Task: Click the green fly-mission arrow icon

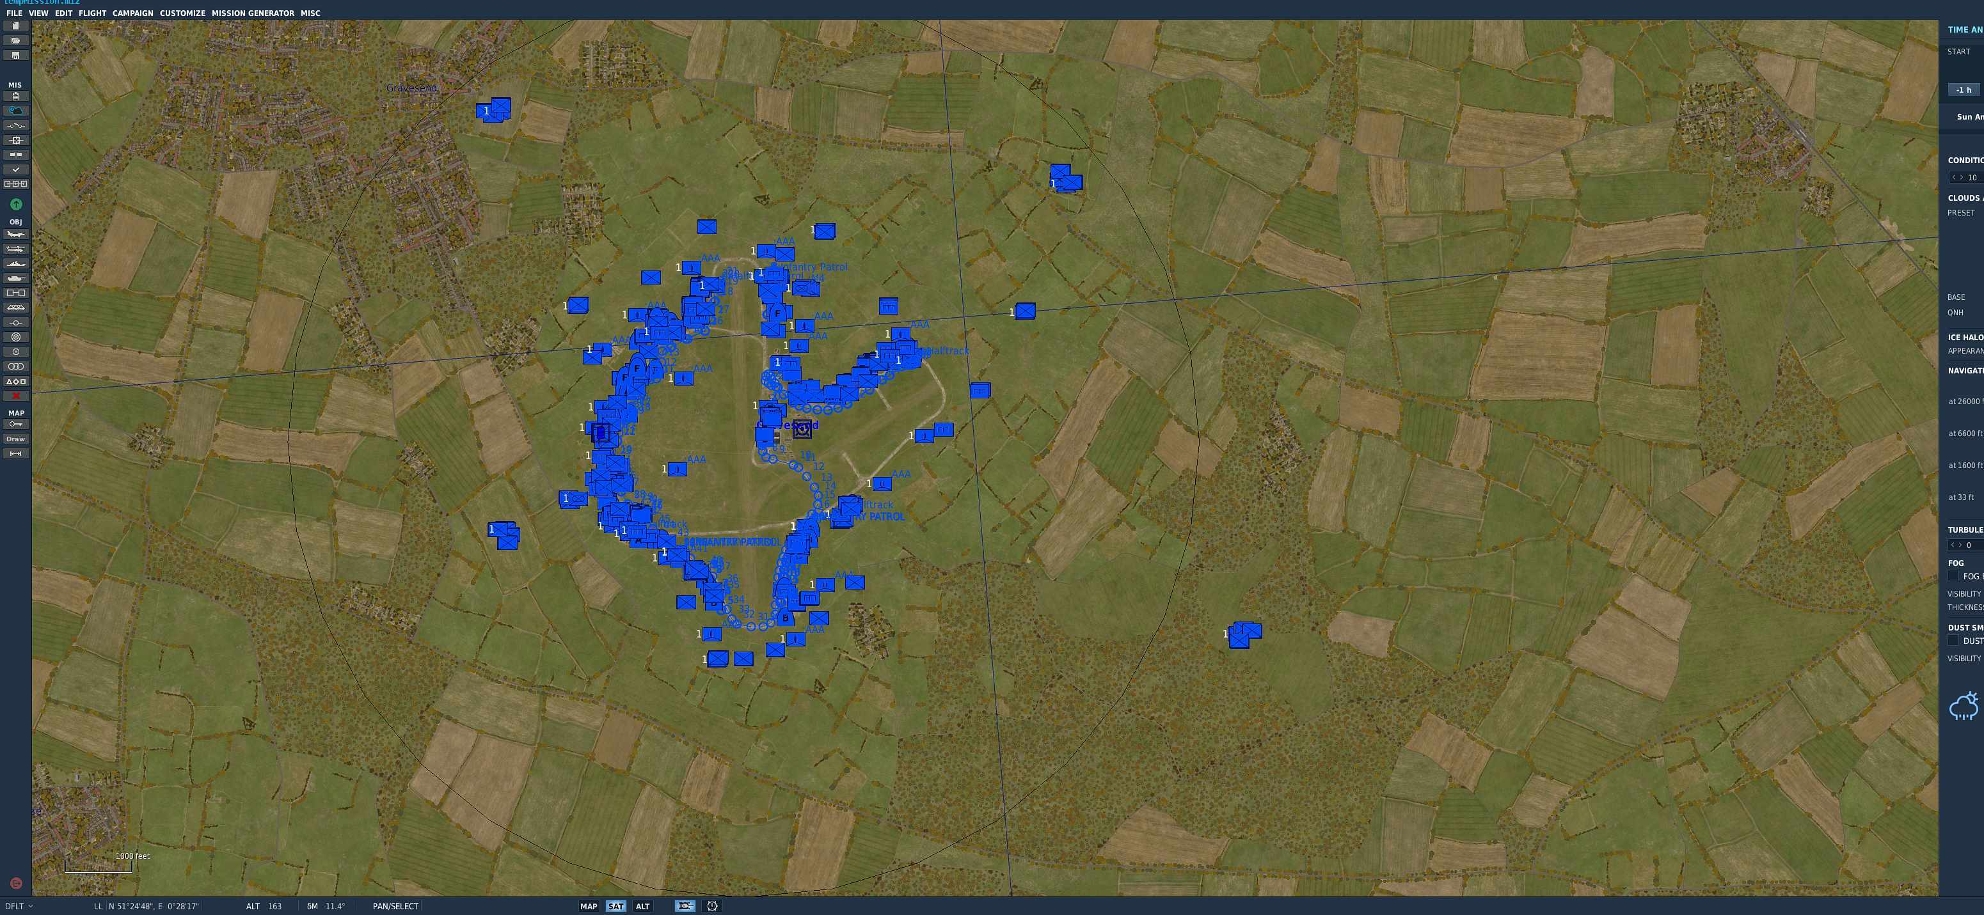Action: pos(15,205)
